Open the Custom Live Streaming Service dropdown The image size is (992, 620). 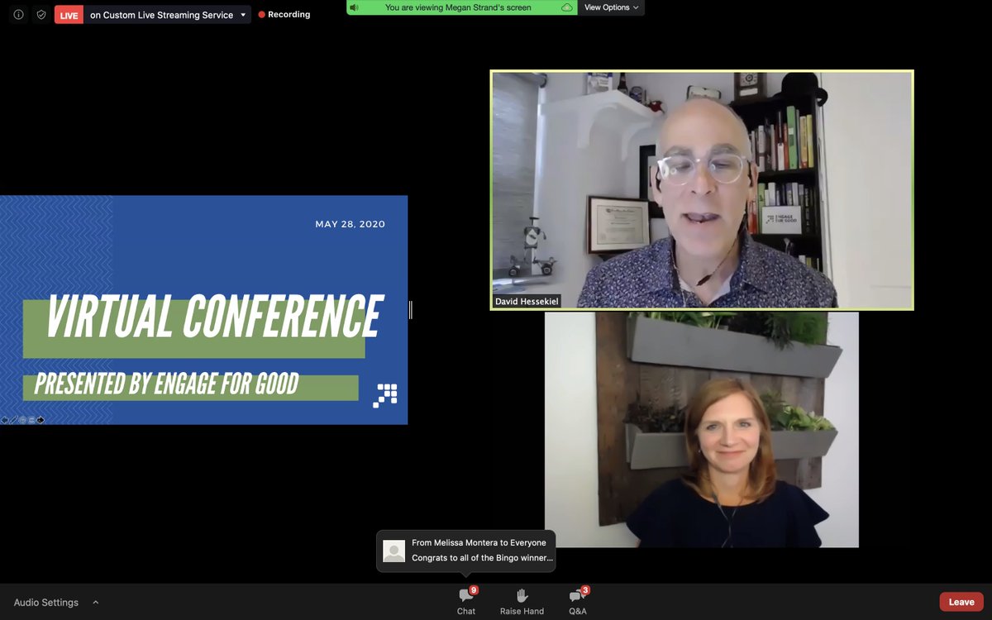pyautogui.click(x=168, y=15)
